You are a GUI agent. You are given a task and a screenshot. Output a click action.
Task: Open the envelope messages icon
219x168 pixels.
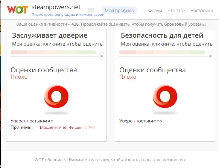pyautogui.click(x=91, y=10)
